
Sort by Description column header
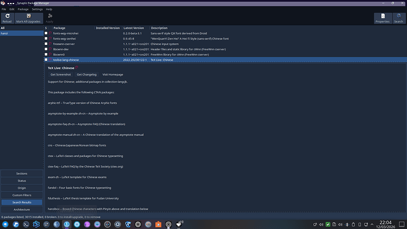[x=278, y=28]
